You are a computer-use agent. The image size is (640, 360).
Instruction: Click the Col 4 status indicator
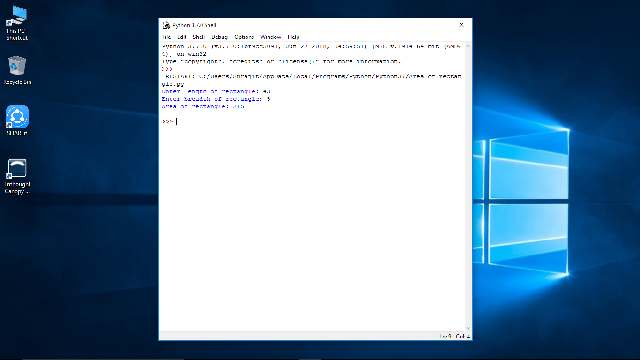(462, 336)
